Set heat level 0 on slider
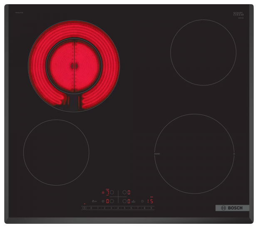 tap(91, 208)
